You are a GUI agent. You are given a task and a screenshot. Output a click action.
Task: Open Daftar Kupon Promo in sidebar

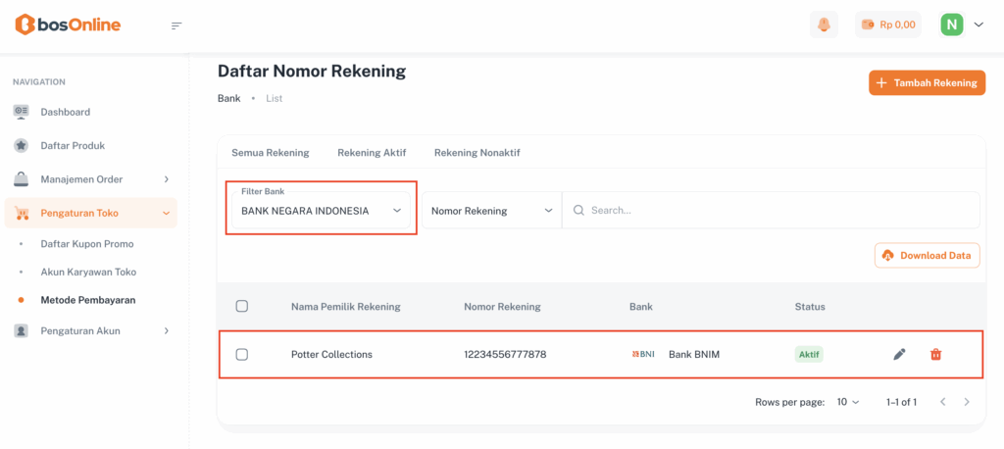(87, 244)
